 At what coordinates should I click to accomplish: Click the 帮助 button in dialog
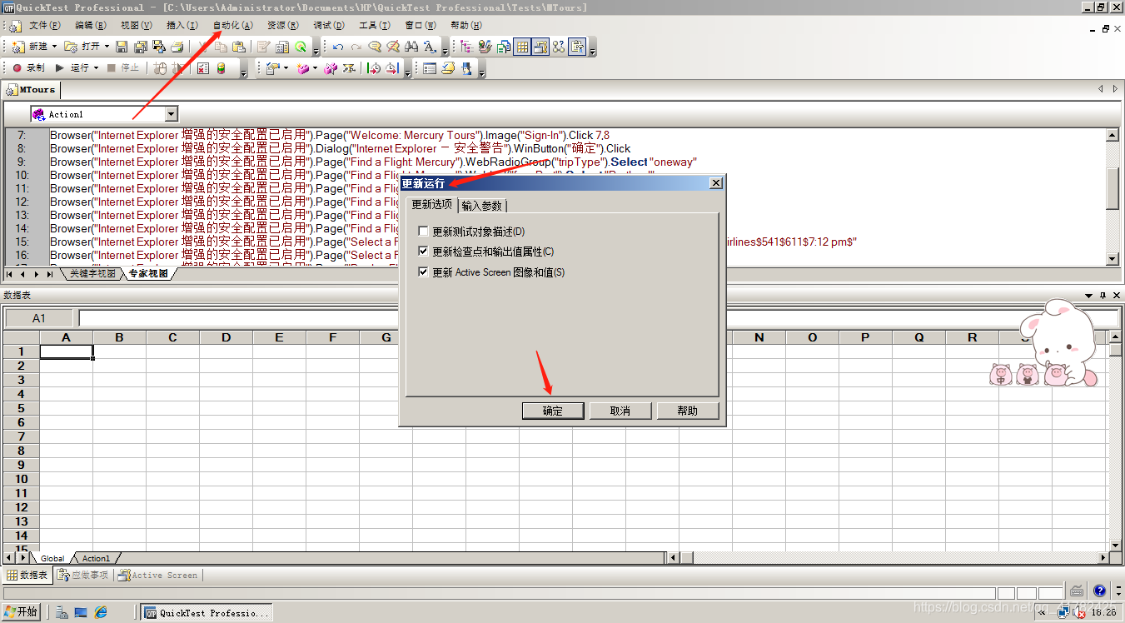[688, 411]
